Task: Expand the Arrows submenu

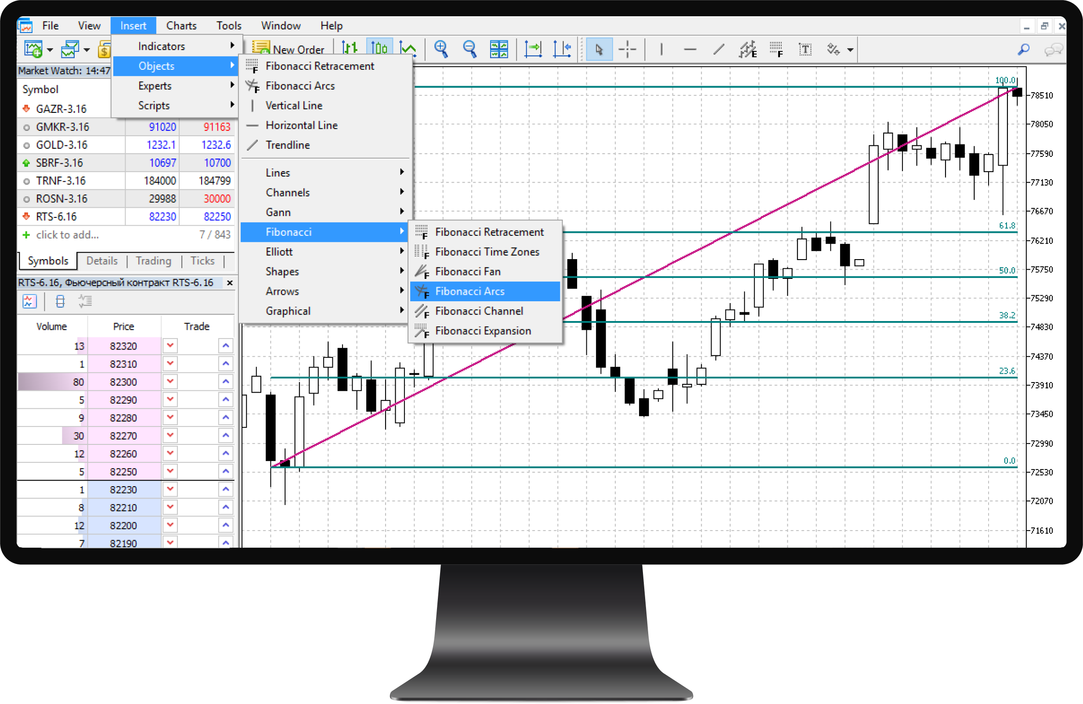Action: (x=325, y=291)
